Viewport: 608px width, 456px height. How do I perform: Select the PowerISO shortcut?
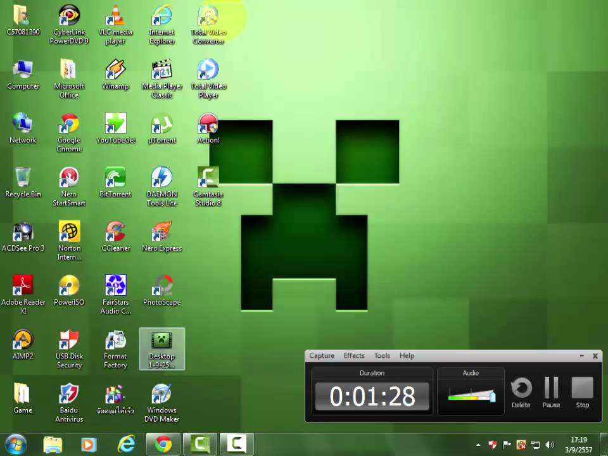click(69, 291)
